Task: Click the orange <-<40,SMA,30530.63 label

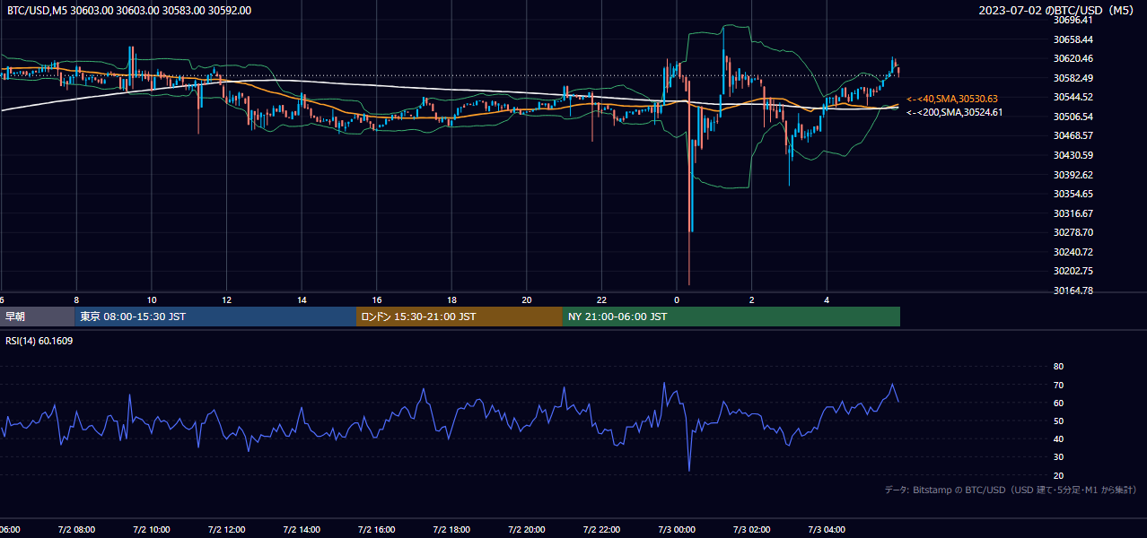Action: pyautogui.click(x=952, y=99)
